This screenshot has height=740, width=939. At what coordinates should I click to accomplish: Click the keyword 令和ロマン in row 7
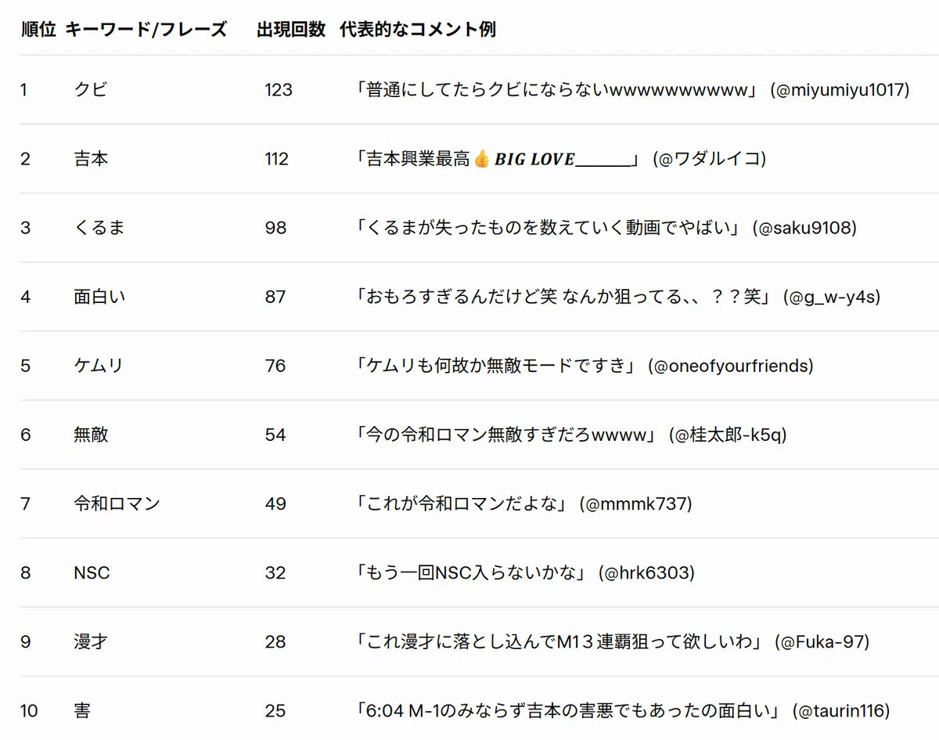click(117, 504)
